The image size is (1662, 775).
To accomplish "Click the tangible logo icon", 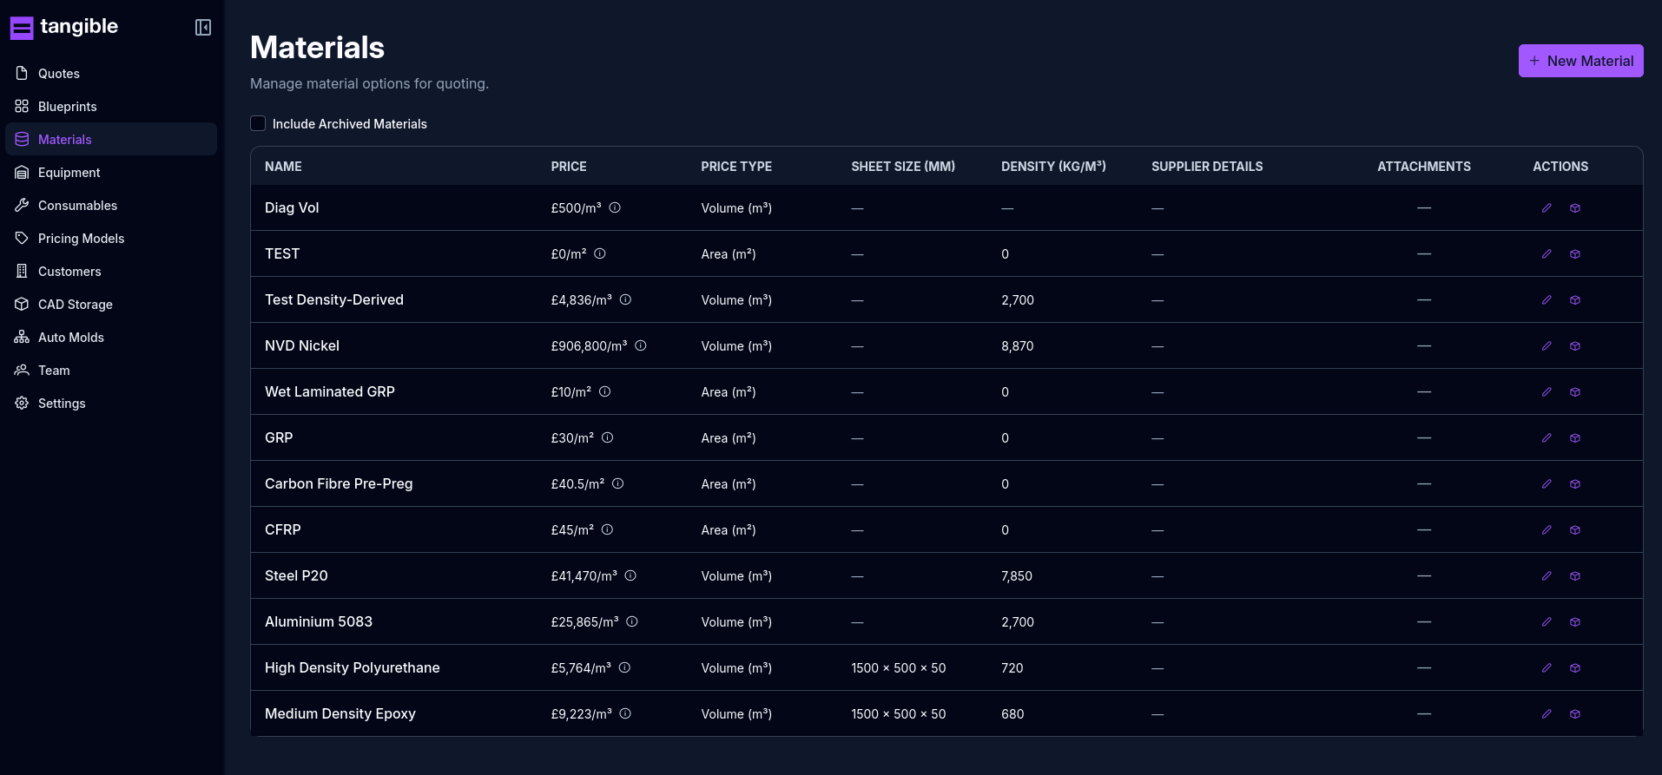I will 22,28.
